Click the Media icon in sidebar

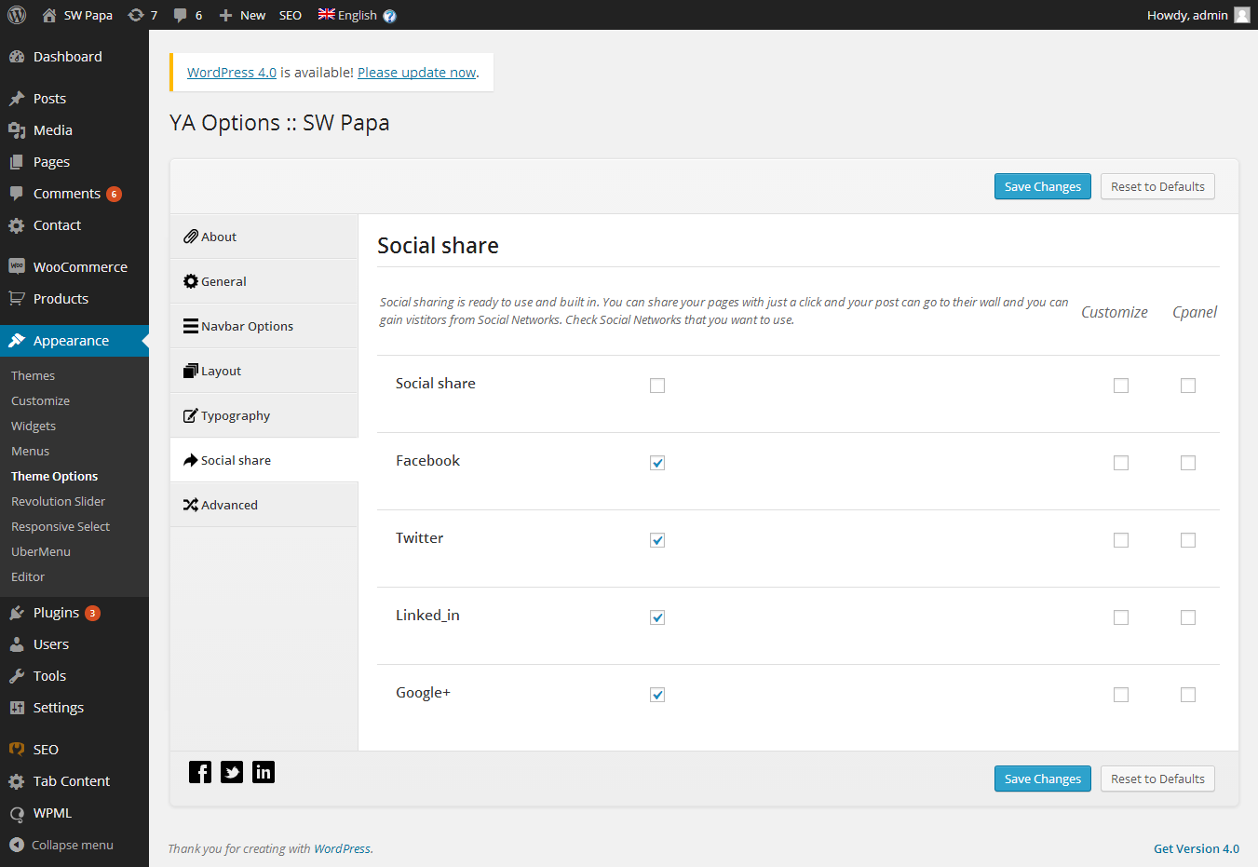(17, 130)
